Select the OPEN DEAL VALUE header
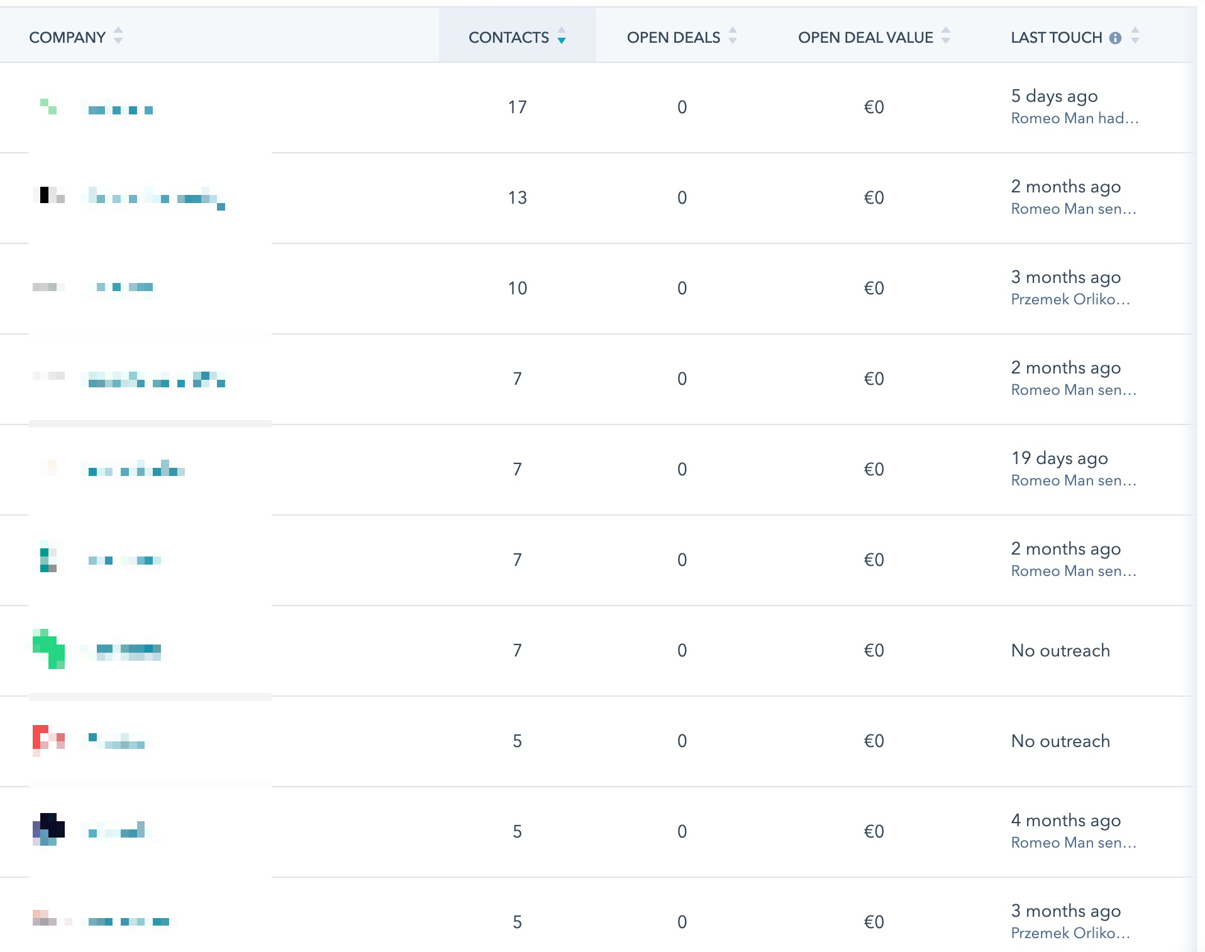This screenshot has width=1205, height=952. click(865, 37)
